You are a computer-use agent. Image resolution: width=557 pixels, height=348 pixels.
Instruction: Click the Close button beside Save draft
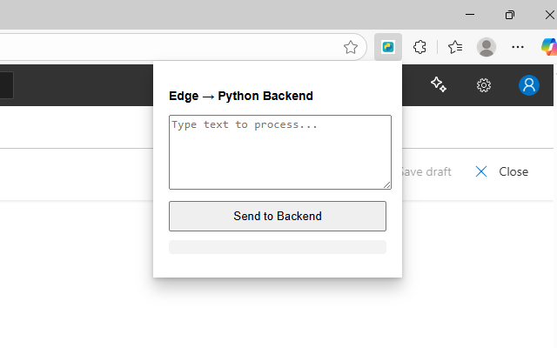coord(502,171)
